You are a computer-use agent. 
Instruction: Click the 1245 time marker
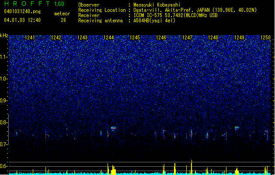tap(135, 38)
